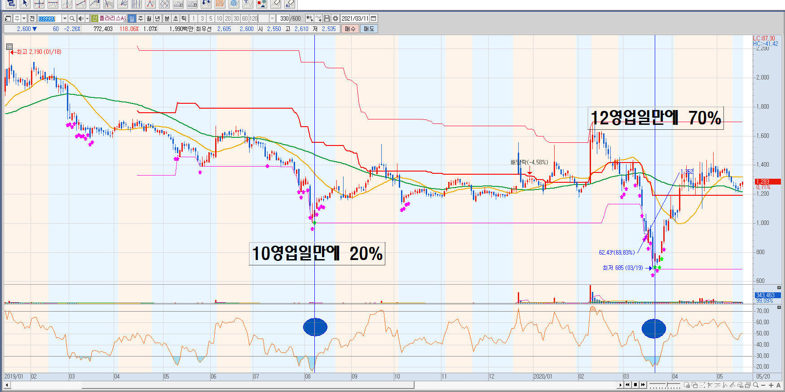
Task: Click the green 신 button
Action: point(94,18)
